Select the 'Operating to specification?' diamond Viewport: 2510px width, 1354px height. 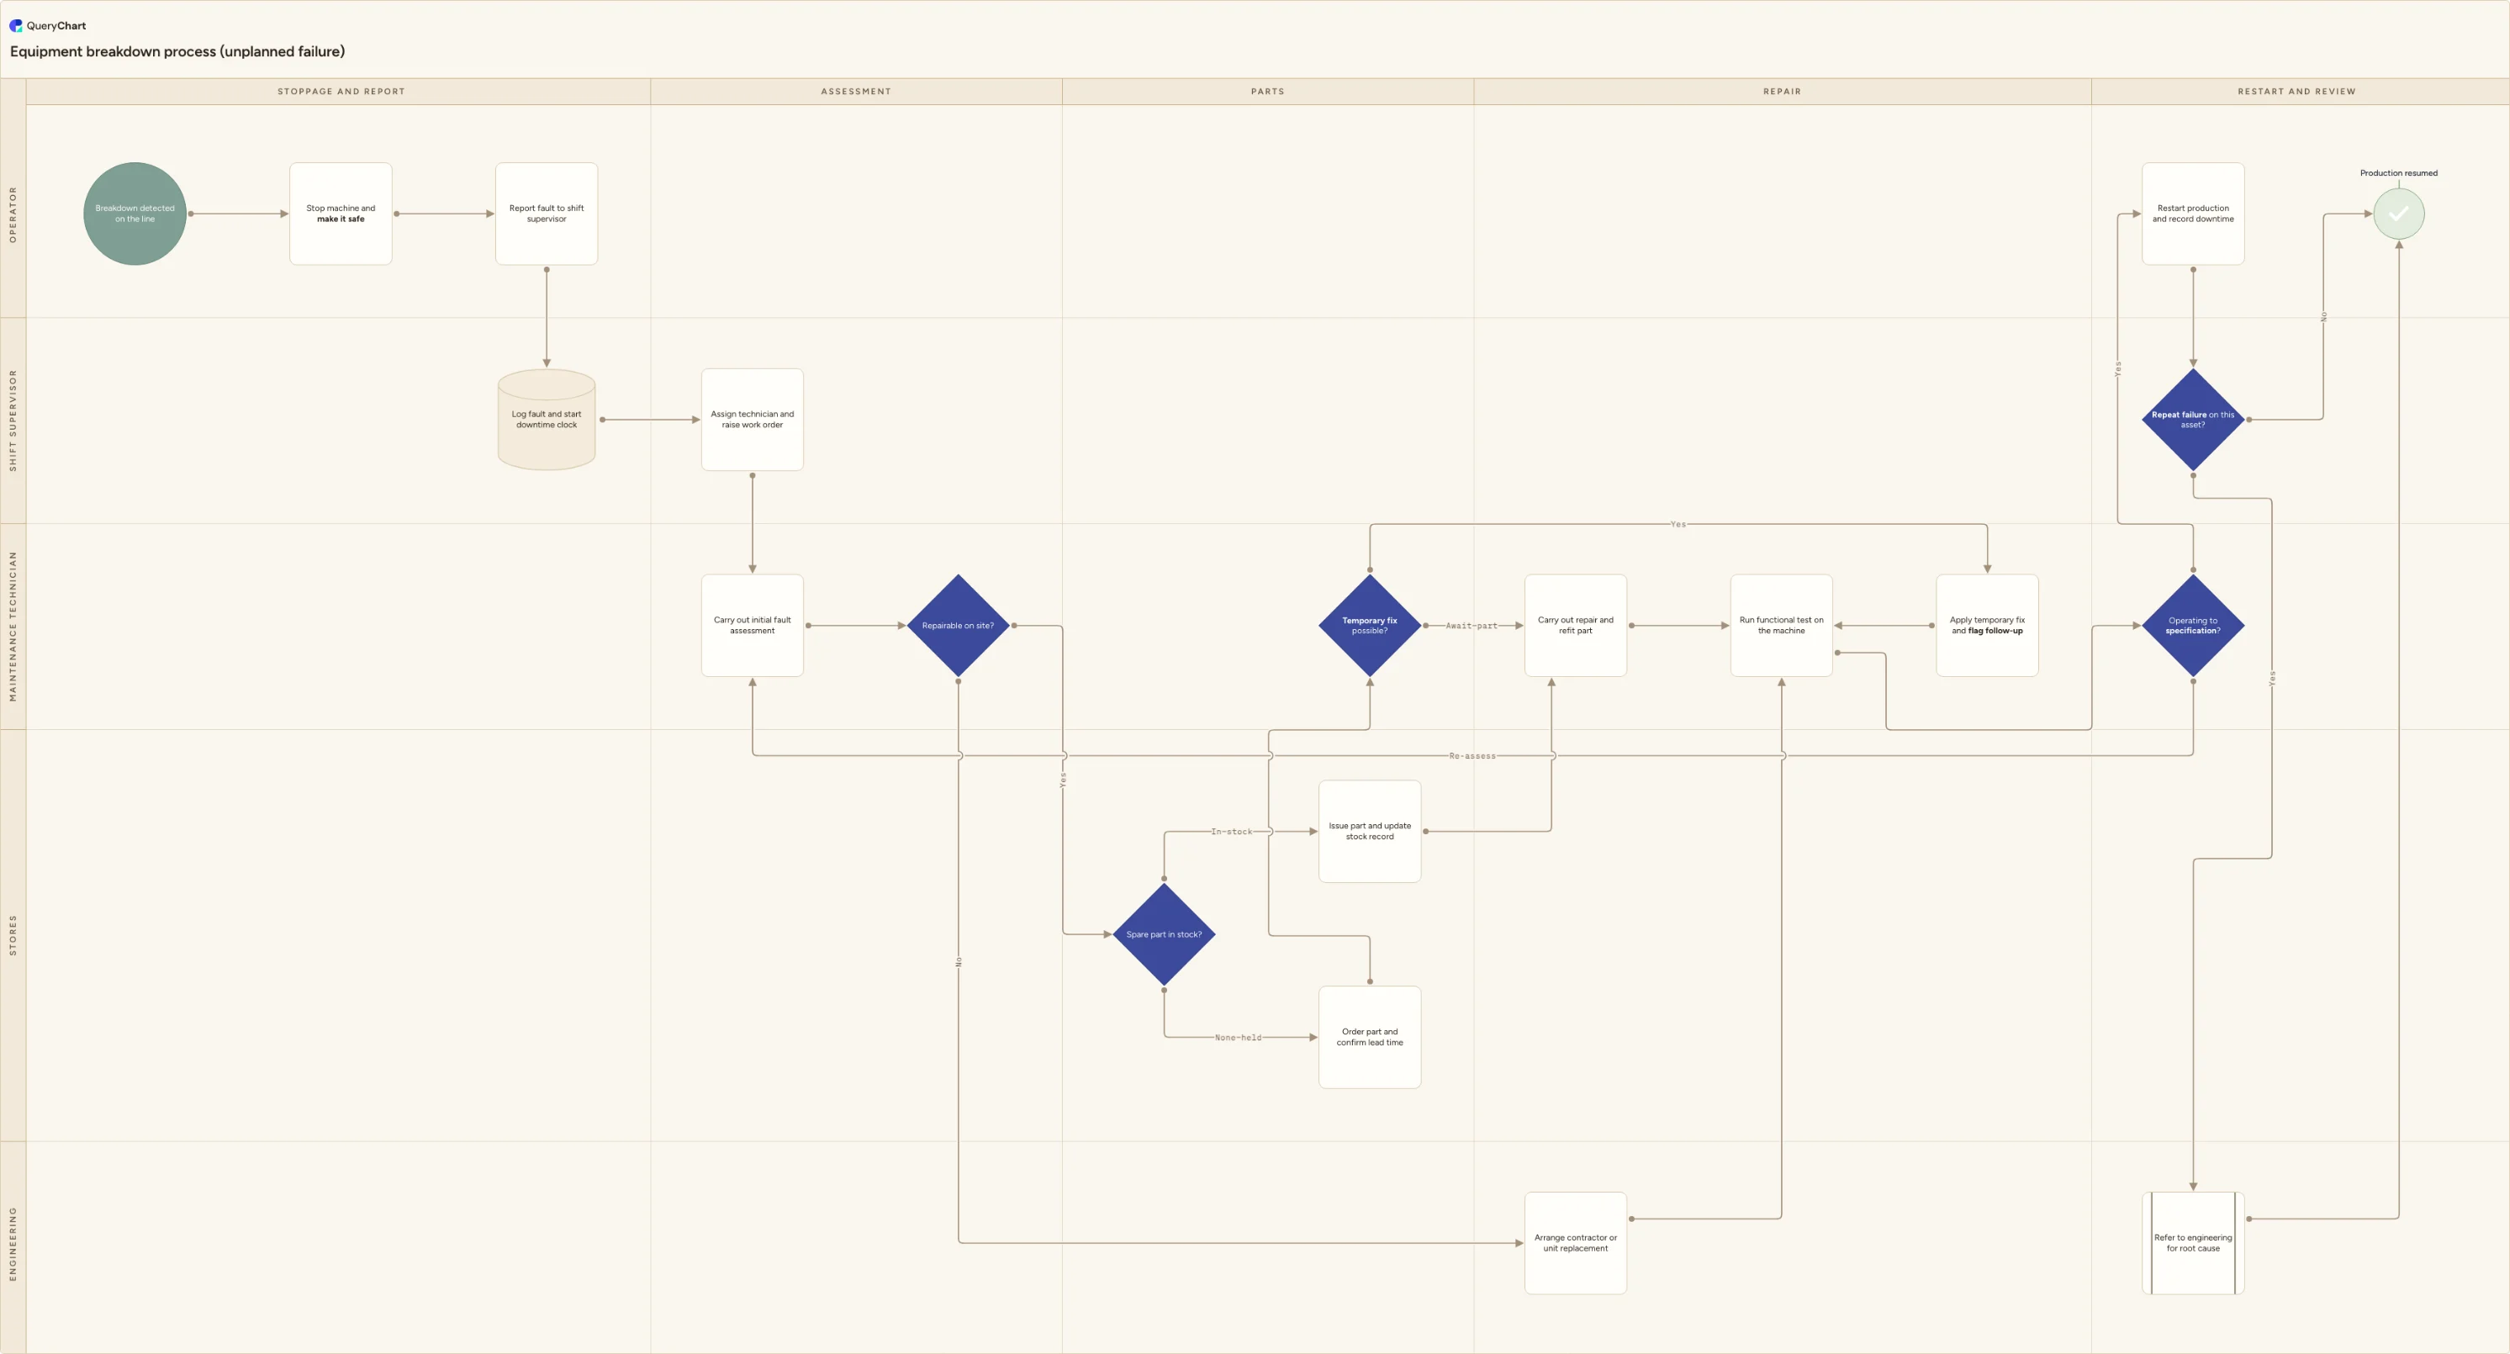point(2193,625)
